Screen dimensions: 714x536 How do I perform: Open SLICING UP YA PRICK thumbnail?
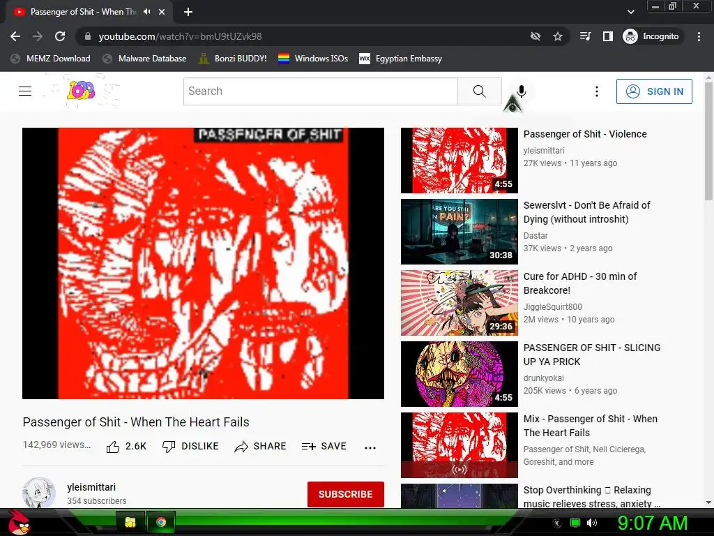pos(459,374)
